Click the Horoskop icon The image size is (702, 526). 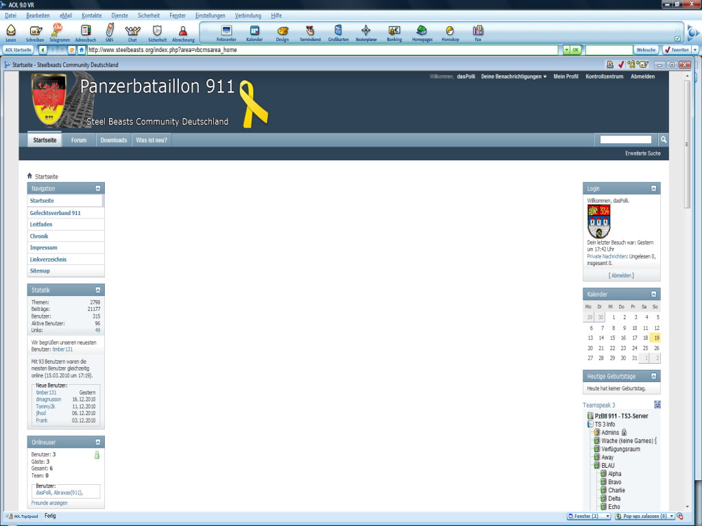[x=450, y=31]
